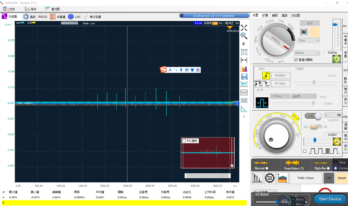Viewport: 348px width, 206px height.
Task: Click the chB voltage offset slider
Action: tap(315, 141)
